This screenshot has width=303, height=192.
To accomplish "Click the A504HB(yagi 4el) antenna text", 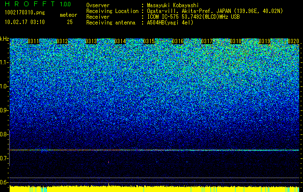I will [x=170, y=23].
